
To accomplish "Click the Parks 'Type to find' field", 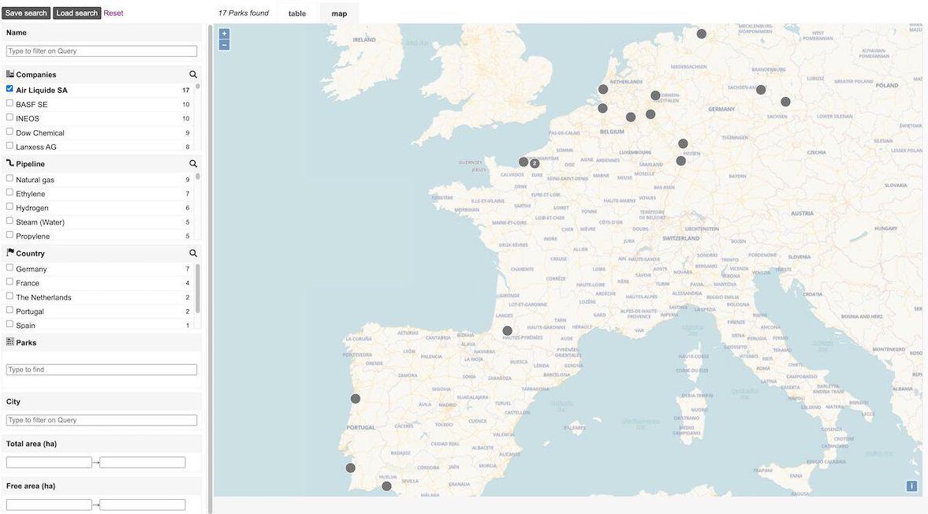I will [101, 368].
